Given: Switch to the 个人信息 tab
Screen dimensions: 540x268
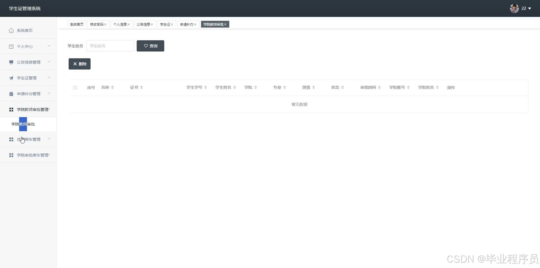Looking at the screenshot, I should coord(120,24).
